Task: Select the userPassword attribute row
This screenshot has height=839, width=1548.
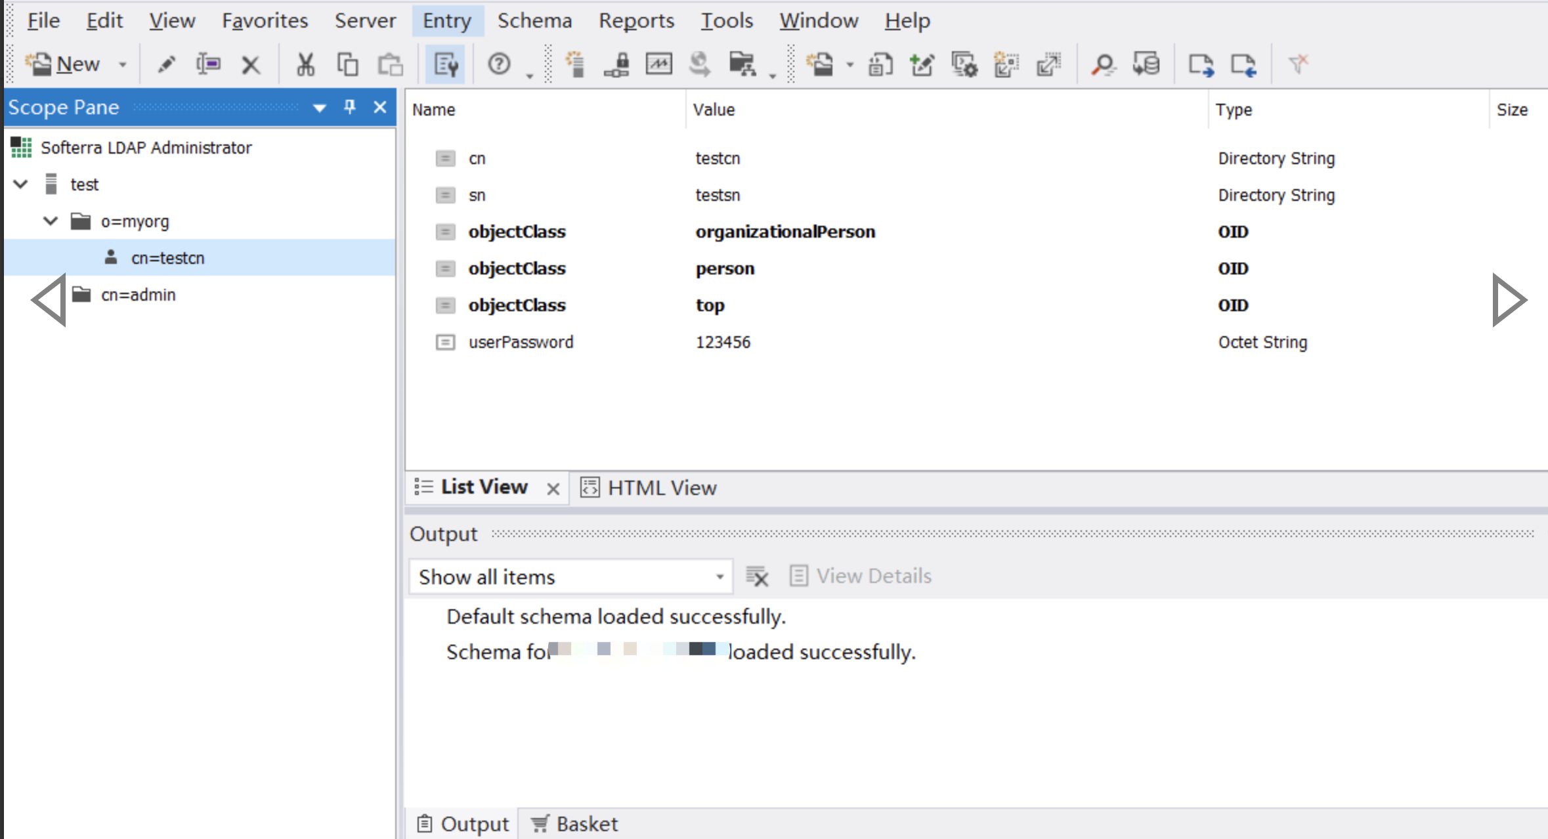Action: pyautogui.click(x=521, y=342)
